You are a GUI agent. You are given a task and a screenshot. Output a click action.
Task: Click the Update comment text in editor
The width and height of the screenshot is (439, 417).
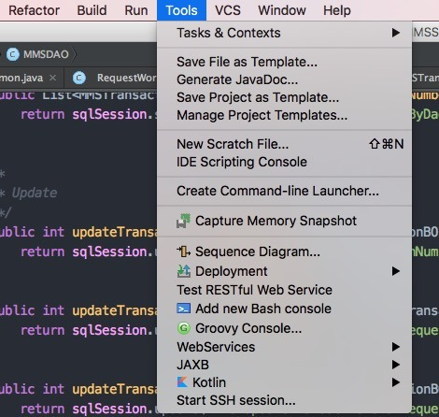click(x=35, y=193)
